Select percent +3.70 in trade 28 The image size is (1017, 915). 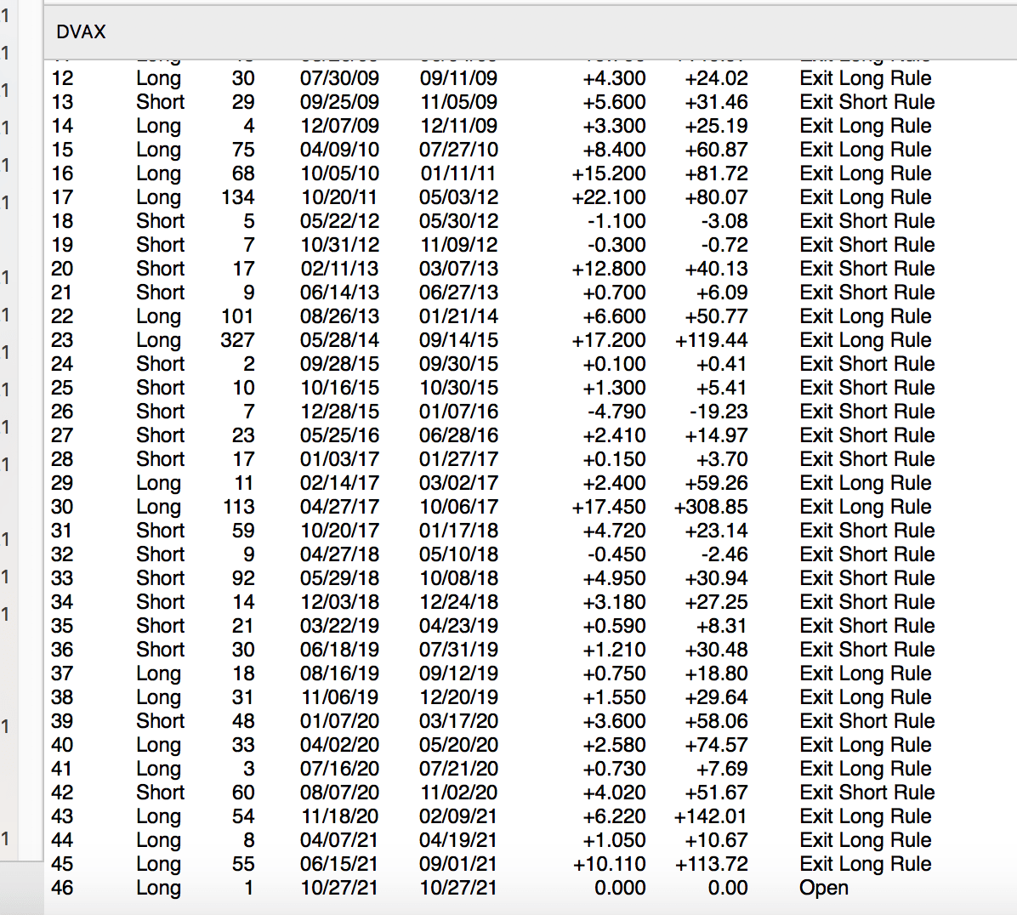click(x=722, y=459)
